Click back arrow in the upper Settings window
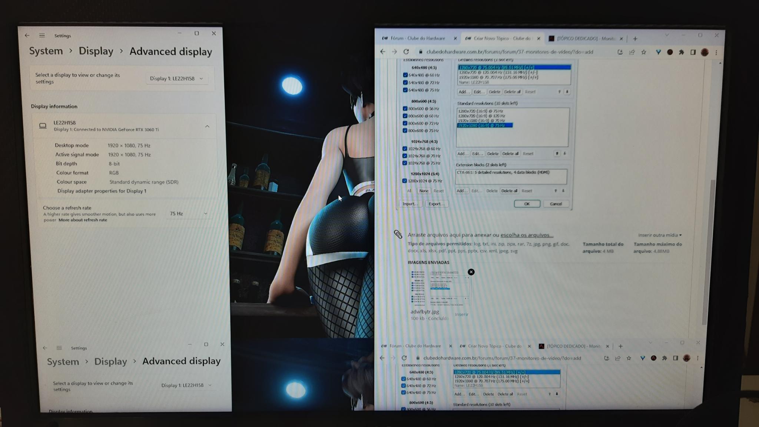 [x=27, y=36]
